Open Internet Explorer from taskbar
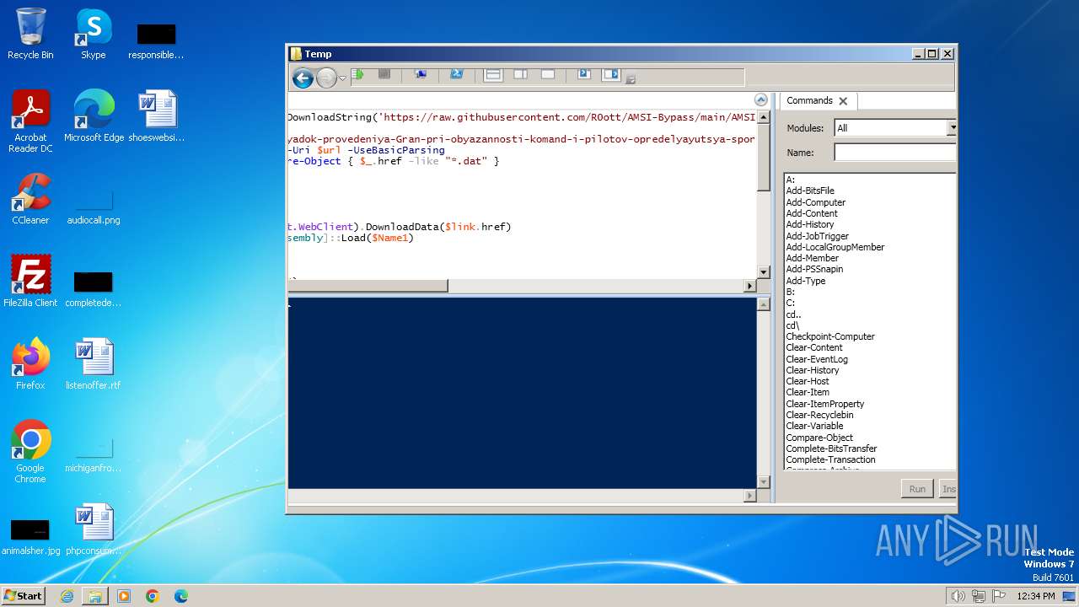The image size is (1079, 607). click(x=67, y=596)
